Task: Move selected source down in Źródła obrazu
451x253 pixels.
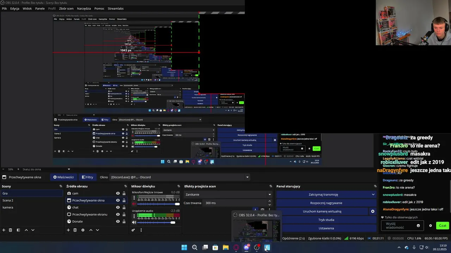Action: (x=97, y=230)
